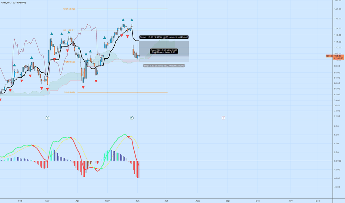Click 110.00 on the price scale
The width and height of the screenshot is (345, 203).
point(338,48)
